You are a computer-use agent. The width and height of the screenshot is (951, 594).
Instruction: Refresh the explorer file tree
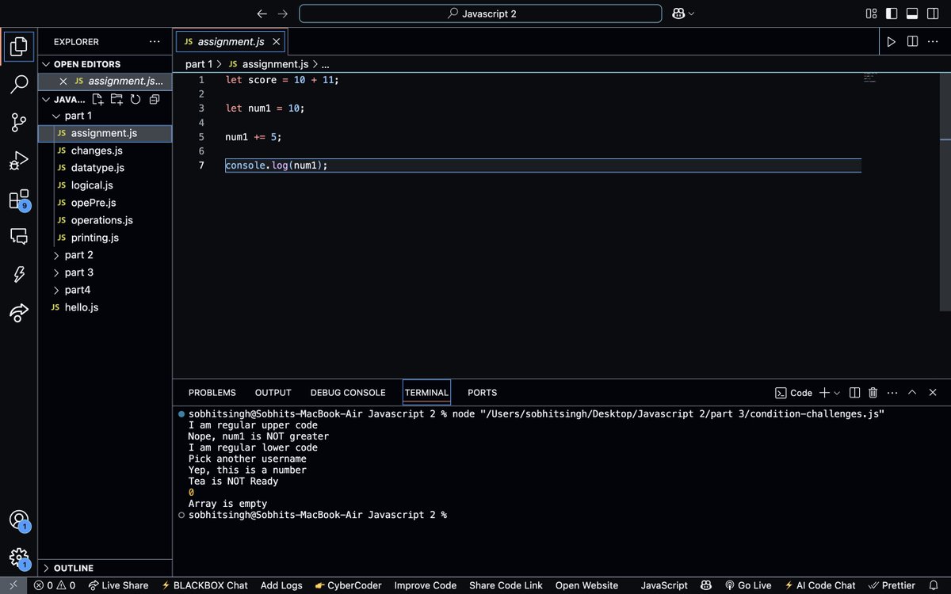[136, 100]
